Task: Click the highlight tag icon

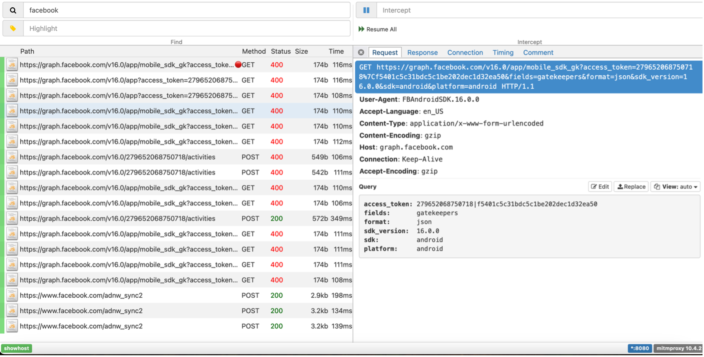Action: coord(13,29)
